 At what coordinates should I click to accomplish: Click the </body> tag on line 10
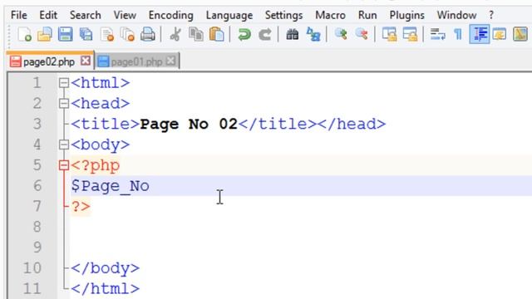[106, 268]
